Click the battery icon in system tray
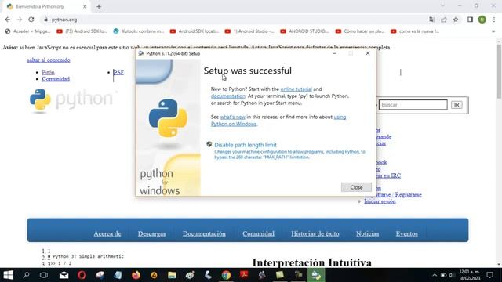The width and height of the screenshot is (502, 282). click(443, 275)
